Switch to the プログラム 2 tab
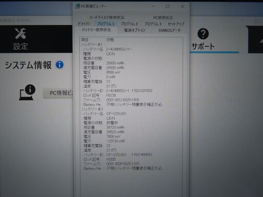The image size is (263, 197). 129,24
